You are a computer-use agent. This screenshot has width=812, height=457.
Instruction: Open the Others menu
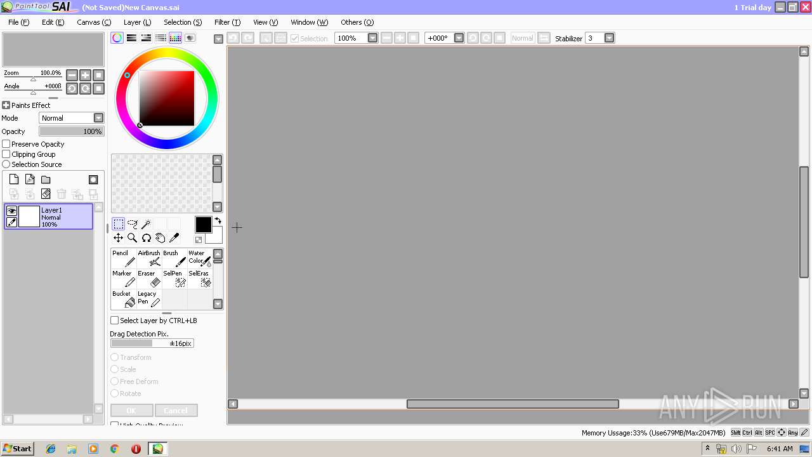[x=357, y=22]
